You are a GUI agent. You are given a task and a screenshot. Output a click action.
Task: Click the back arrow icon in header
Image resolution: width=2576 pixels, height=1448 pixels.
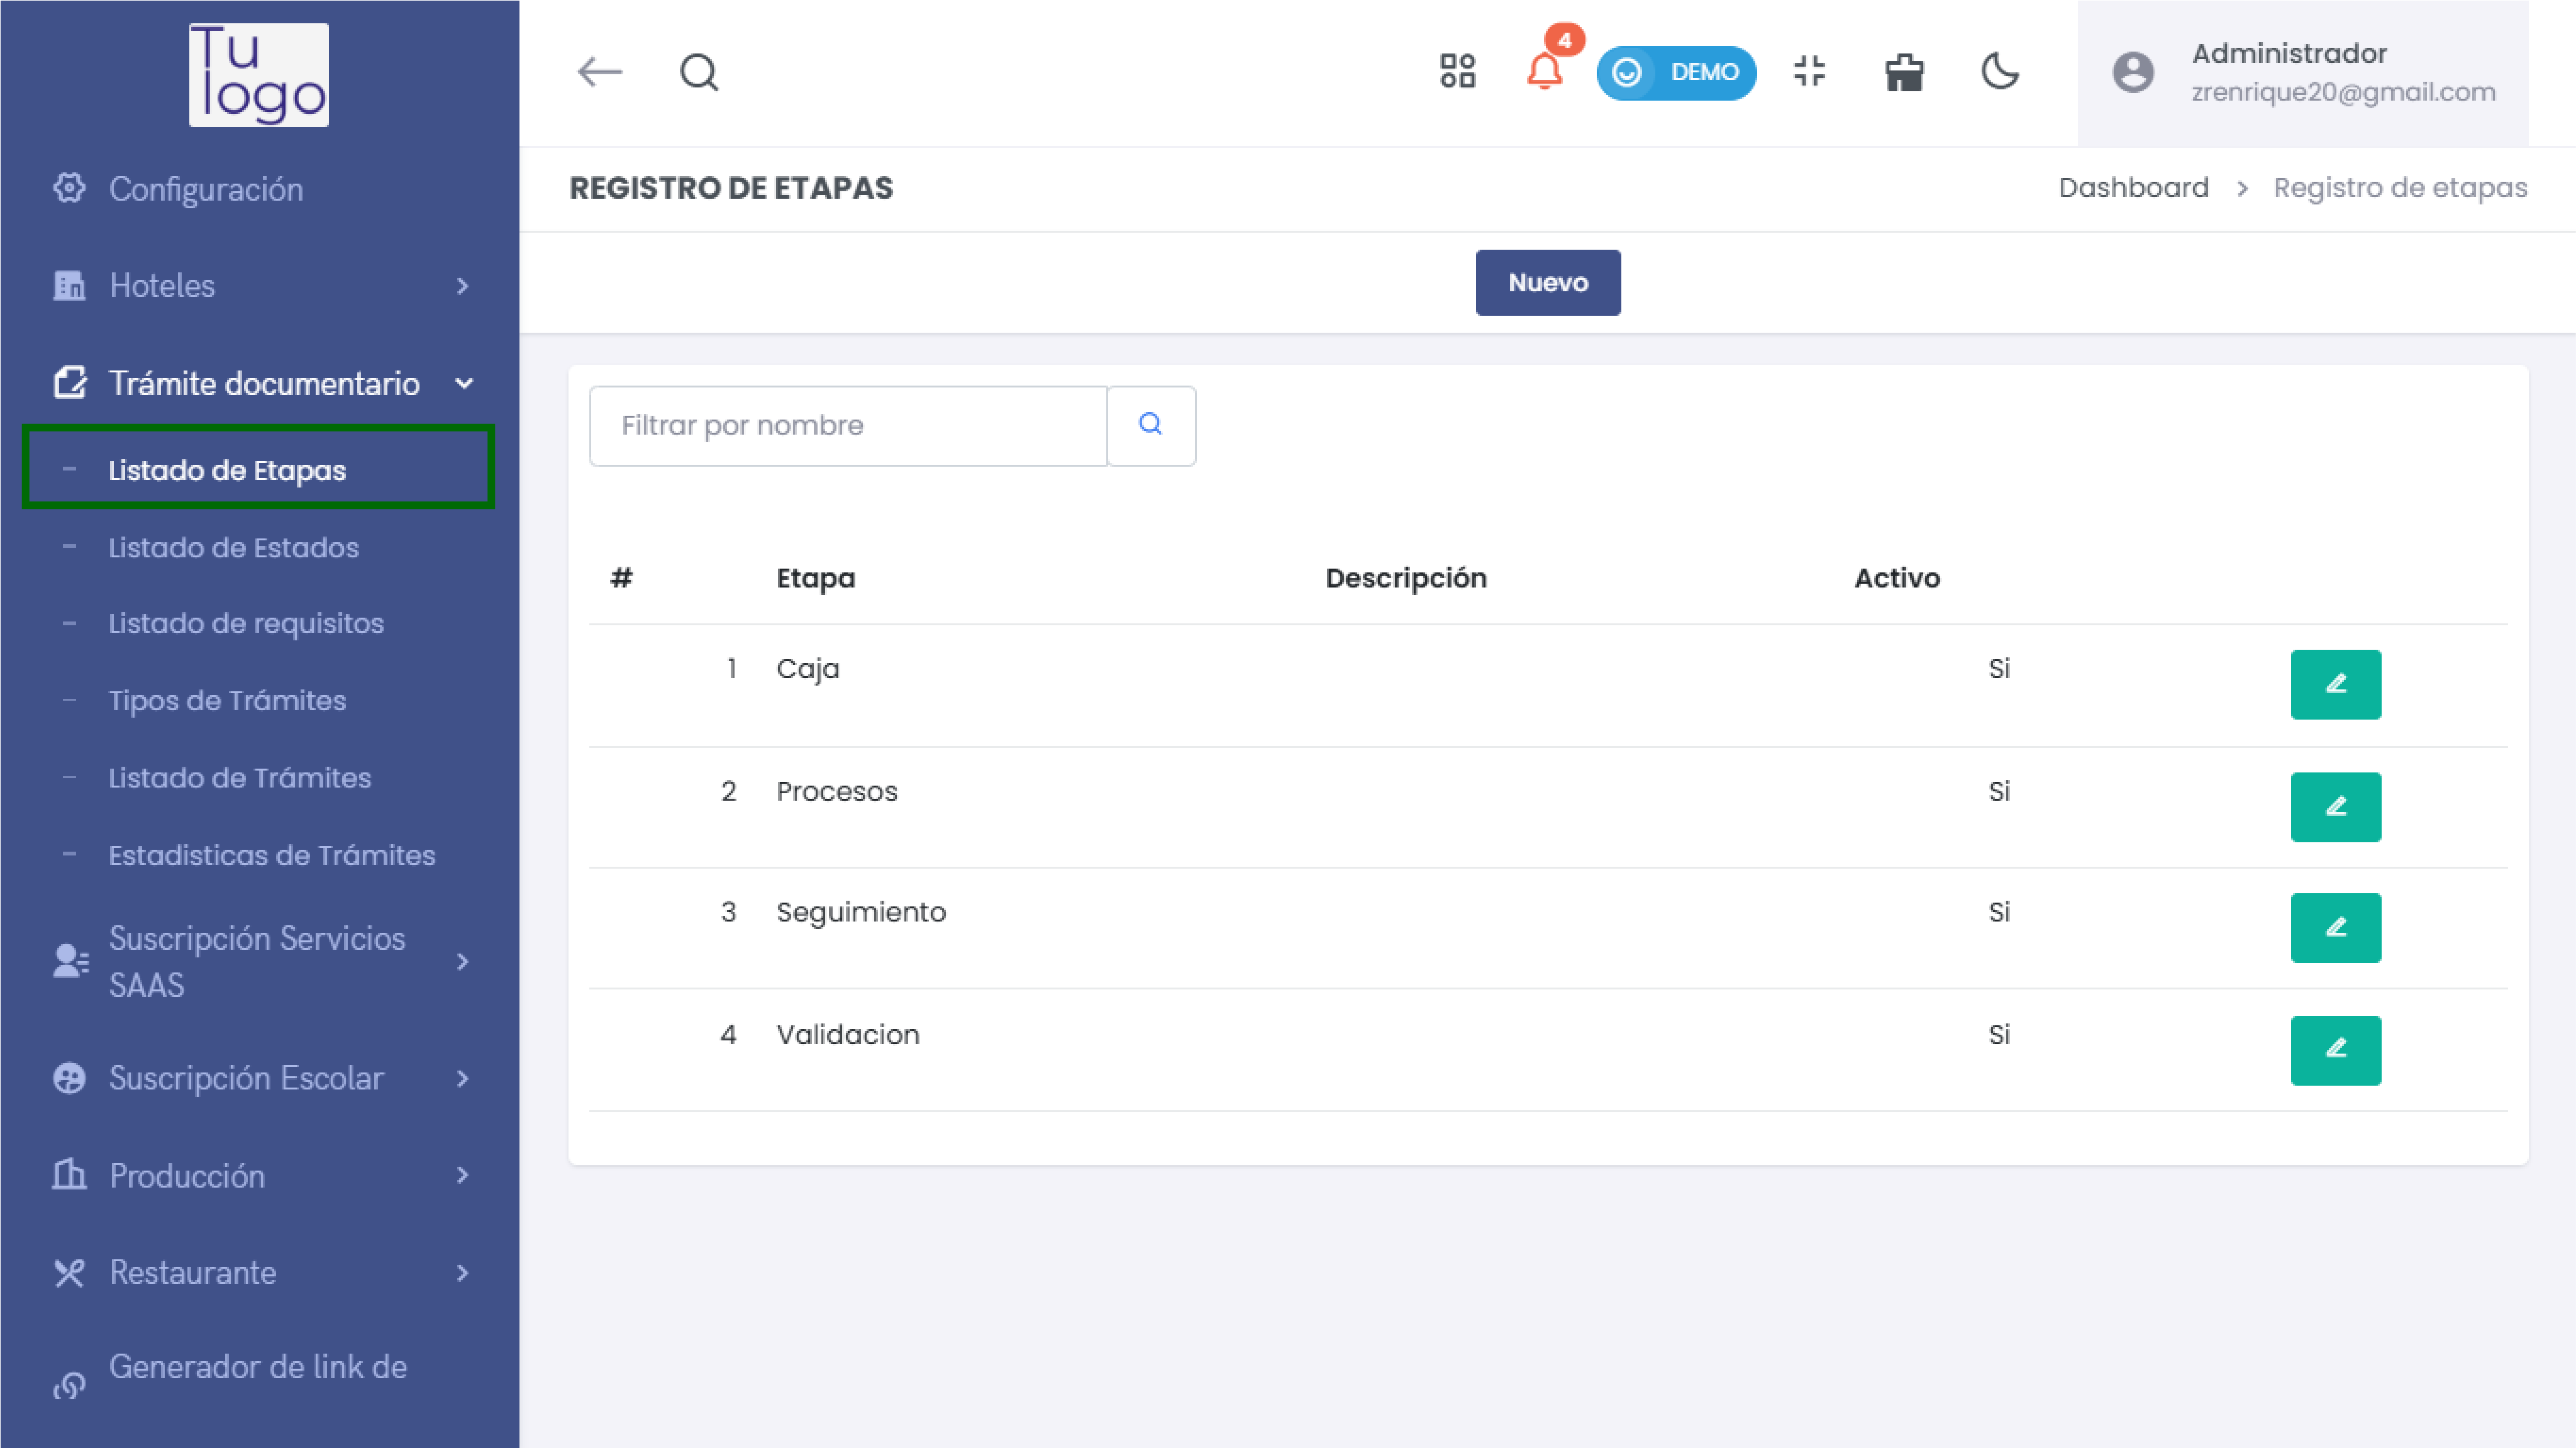[x=600, y=72]
